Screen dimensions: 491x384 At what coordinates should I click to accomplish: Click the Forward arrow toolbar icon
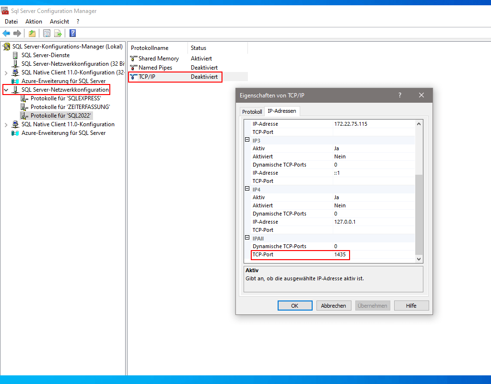[x=17, y=33]
